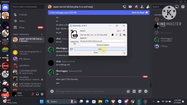
Task: Click the plus to create a new DM
Action: click(x=42, y=34)
